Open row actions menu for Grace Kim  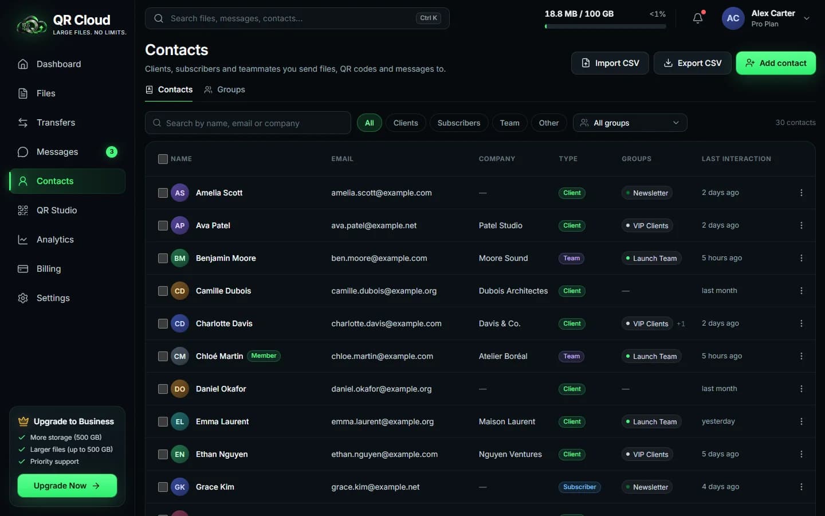(802, 487)
